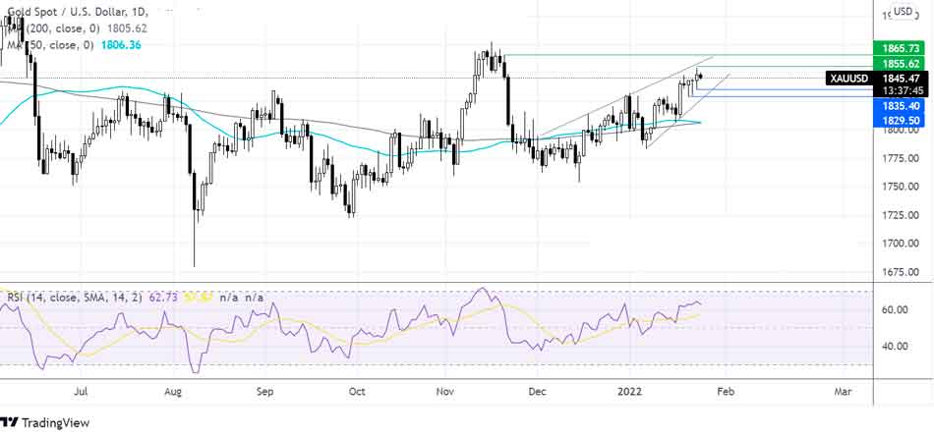The image size is (934, 439).
Task: Click the 1829.50 blue price label
Action: 901,119
